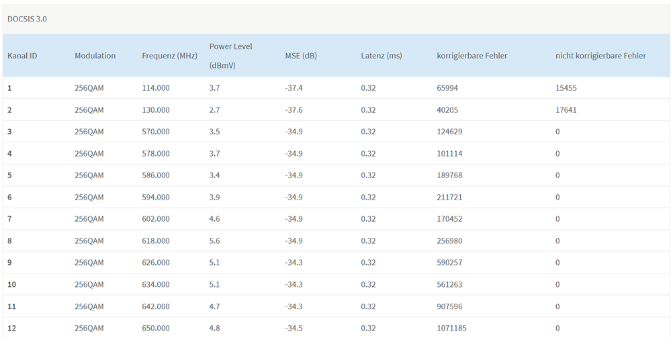Click the uncorrectable error count 17641

tap(566, 110)
